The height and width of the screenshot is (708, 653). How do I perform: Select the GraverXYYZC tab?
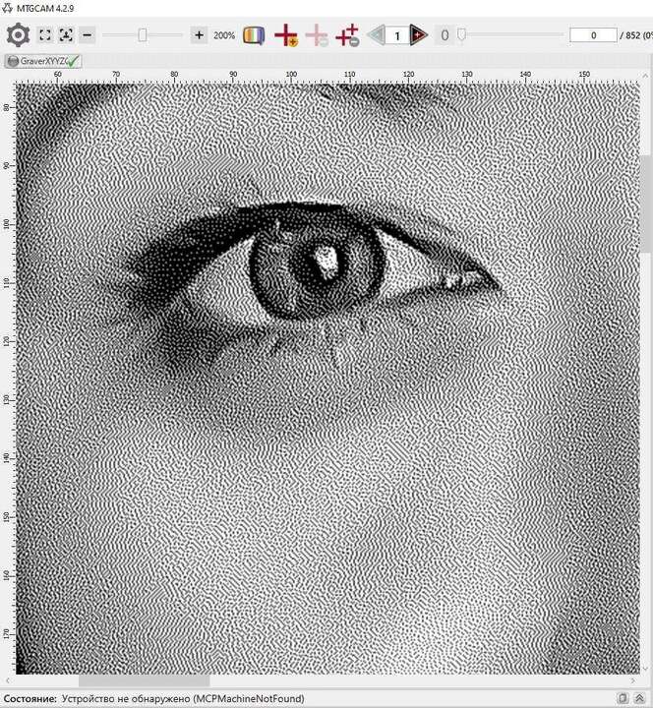coord(39,61)
